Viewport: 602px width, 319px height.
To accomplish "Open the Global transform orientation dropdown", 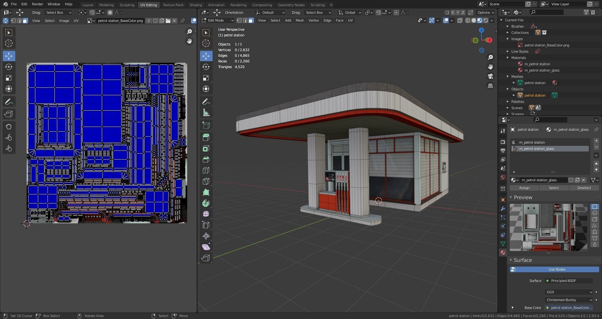I will pos(350,13).
